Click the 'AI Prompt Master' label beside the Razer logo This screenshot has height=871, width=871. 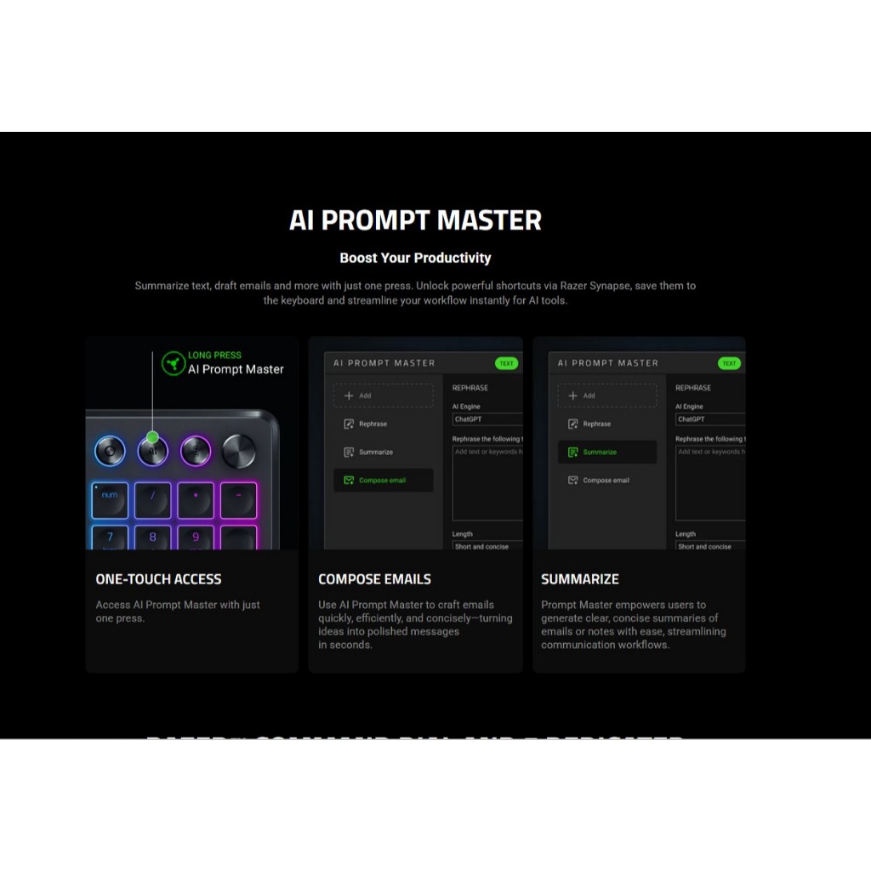(x=236, y=369)
